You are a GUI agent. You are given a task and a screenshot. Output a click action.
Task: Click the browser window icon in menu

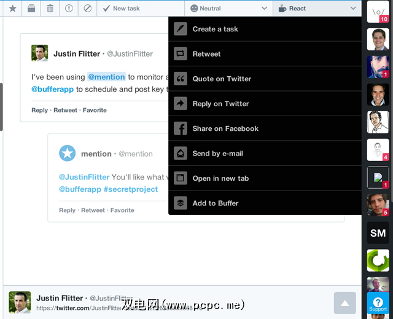[x=181, y=178]
